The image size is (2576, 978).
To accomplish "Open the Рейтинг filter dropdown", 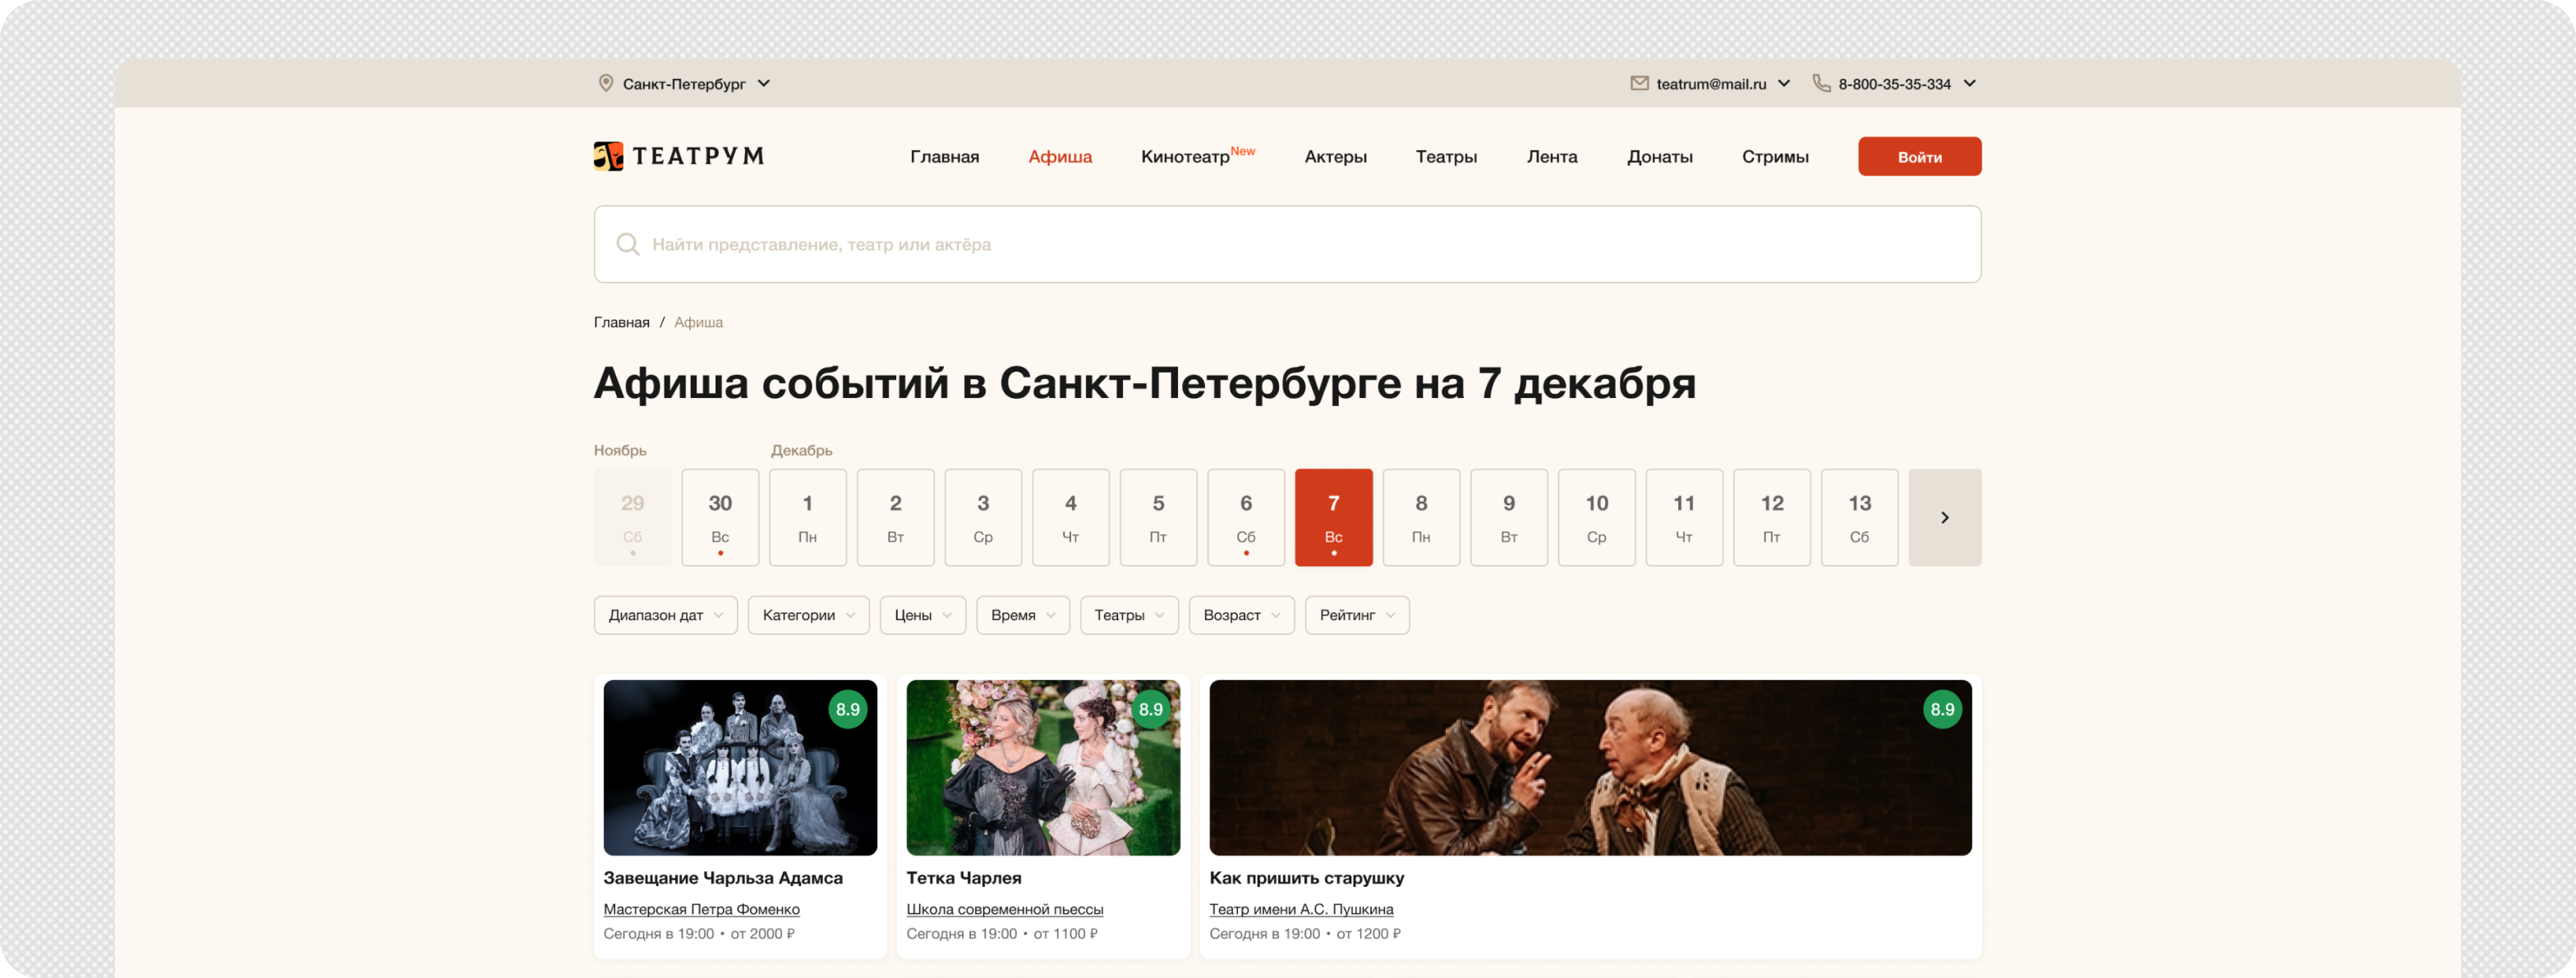I will [1356, 615].
